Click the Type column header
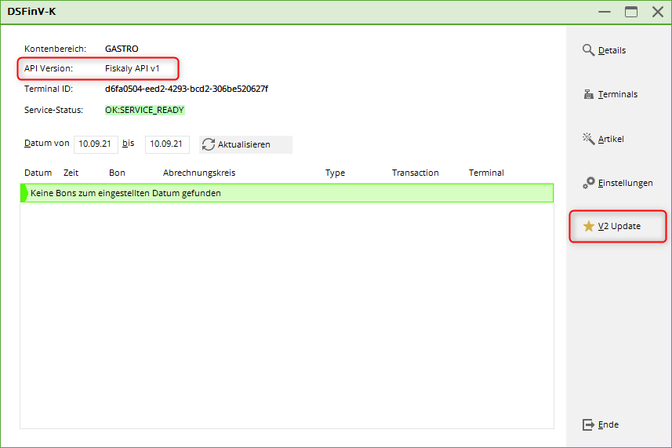672x448 pixels. (x=335, y=173)
